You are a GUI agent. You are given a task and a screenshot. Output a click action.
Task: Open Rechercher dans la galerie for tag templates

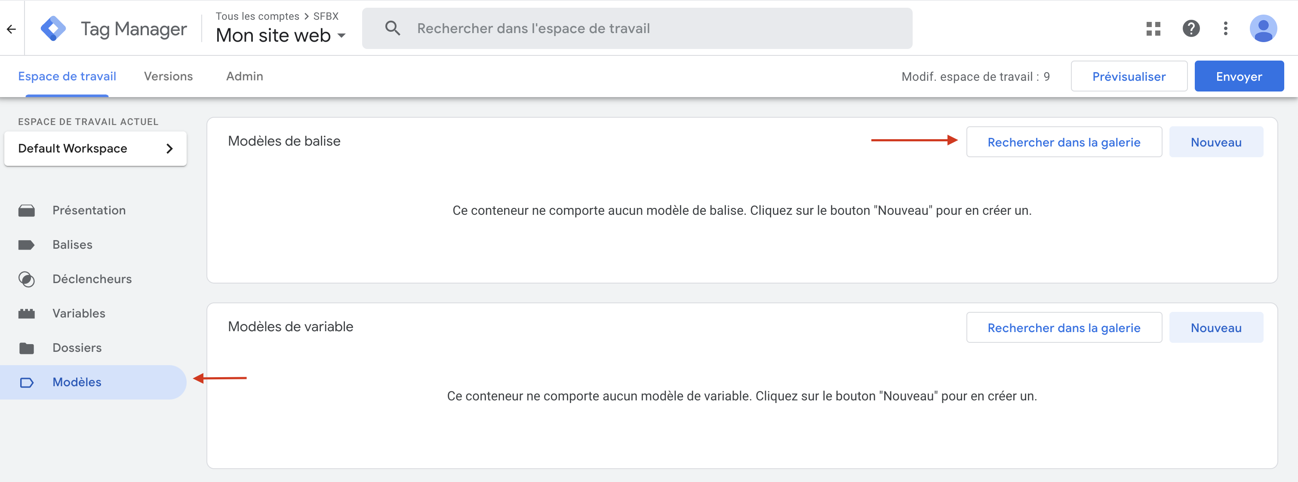1064,142
